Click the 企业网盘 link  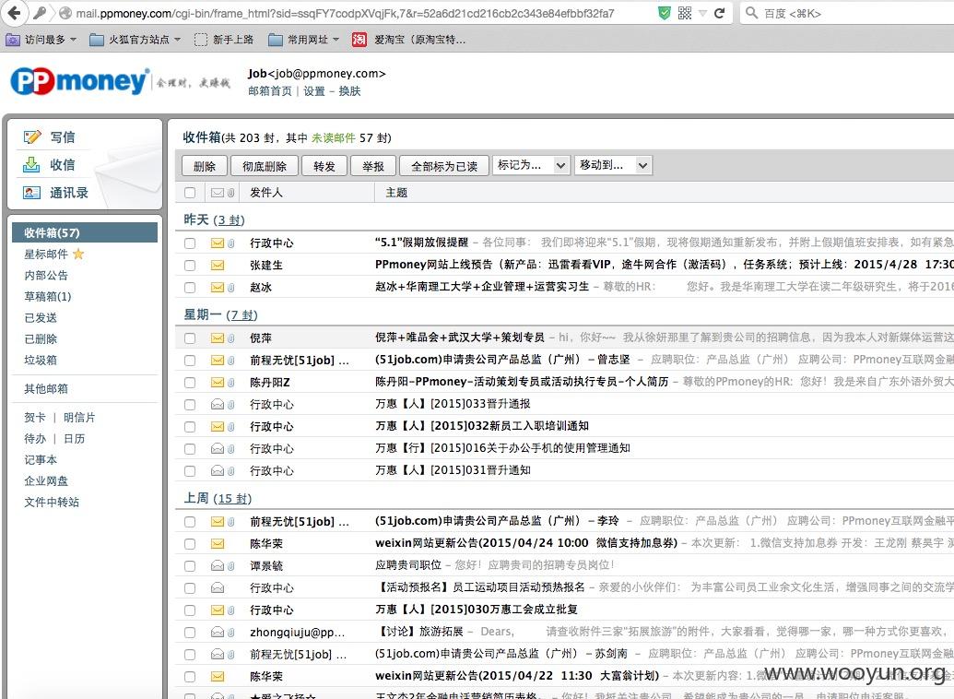click(x=46, y=481)
